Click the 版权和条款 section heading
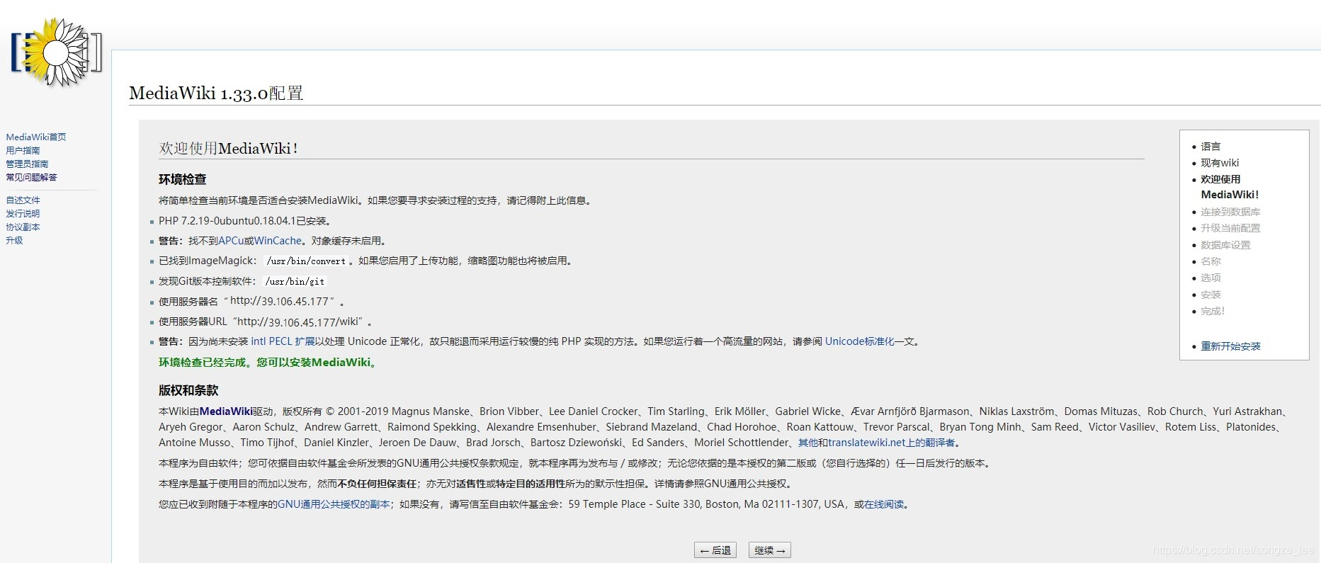Screen dimensions: 1321x563 click(x=188, y=390)
